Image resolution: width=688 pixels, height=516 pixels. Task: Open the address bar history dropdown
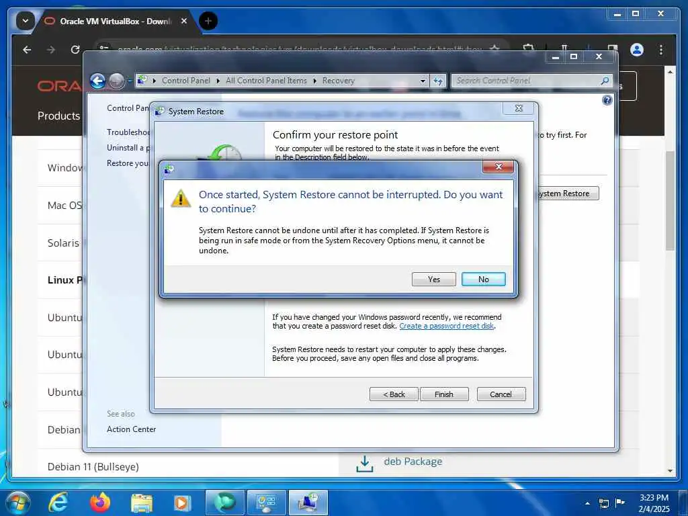[423, 81]
